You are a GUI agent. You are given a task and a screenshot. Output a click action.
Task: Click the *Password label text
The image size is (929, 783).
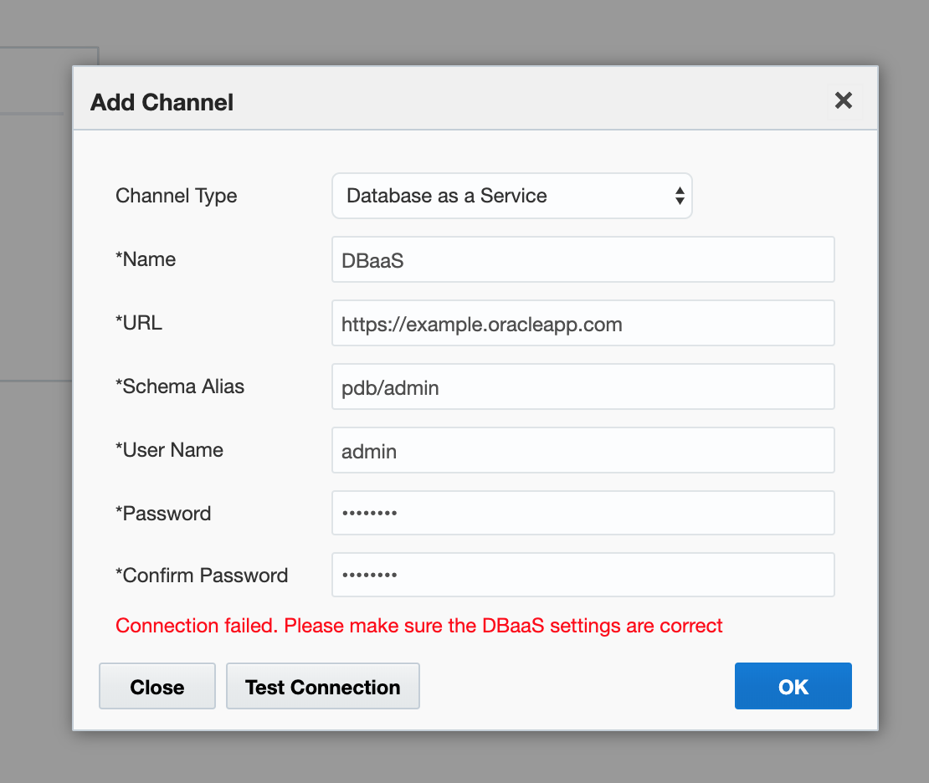(163, 514)
